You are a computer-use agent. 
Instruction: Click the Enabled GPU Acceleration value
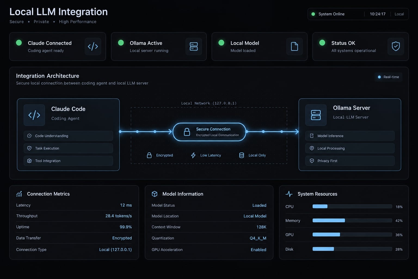(x=259, y=250)
